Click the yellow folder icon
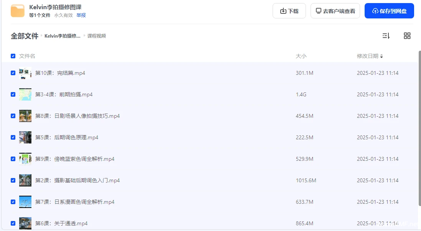Screen dimensions: 421x231 [x=18, y=11]
